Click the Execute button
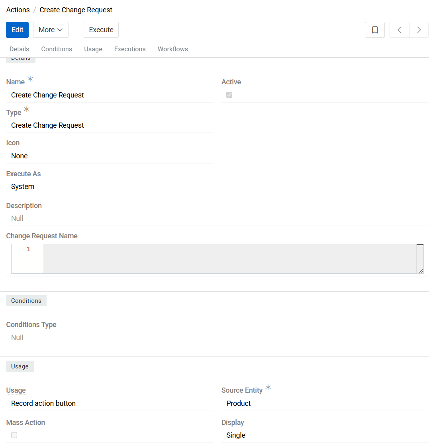429x446 pixels. click(x=101, y=29)
